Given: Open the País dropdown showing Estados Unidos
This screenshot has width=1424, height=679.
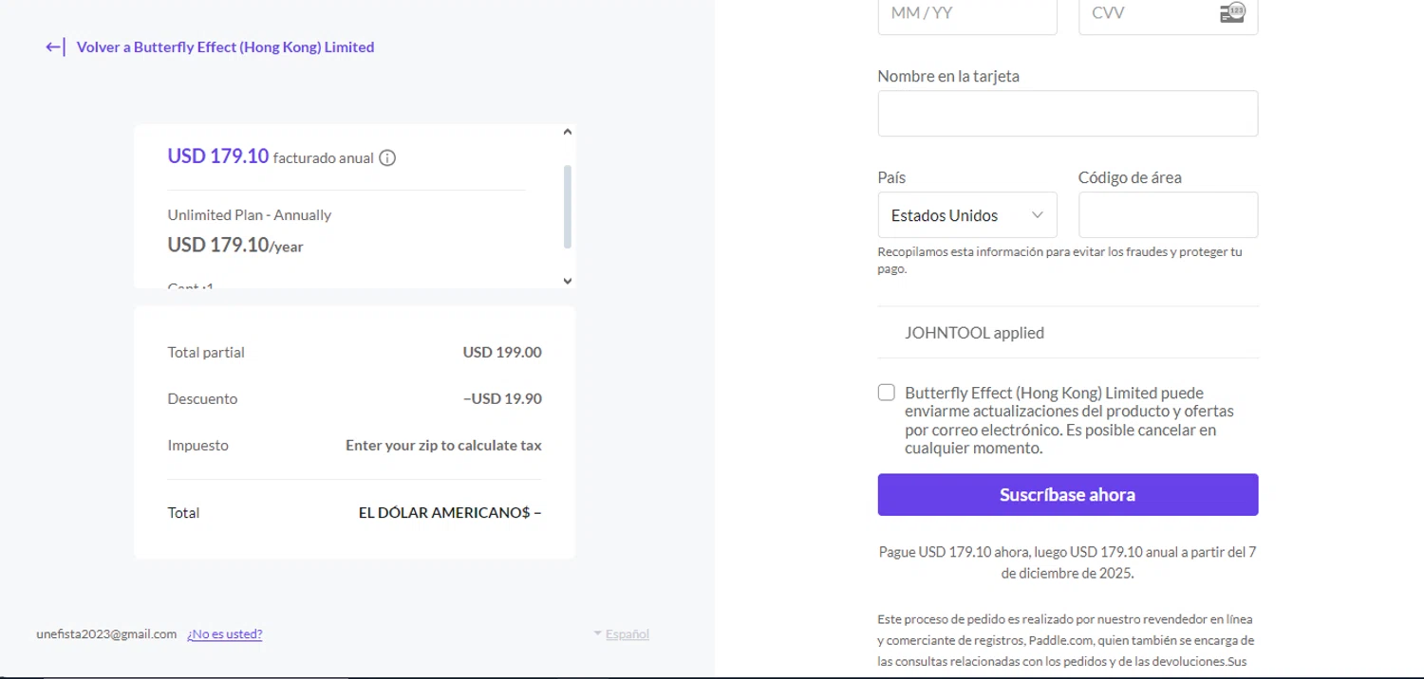Looking at the screenshot, I should tap(967, 215).
